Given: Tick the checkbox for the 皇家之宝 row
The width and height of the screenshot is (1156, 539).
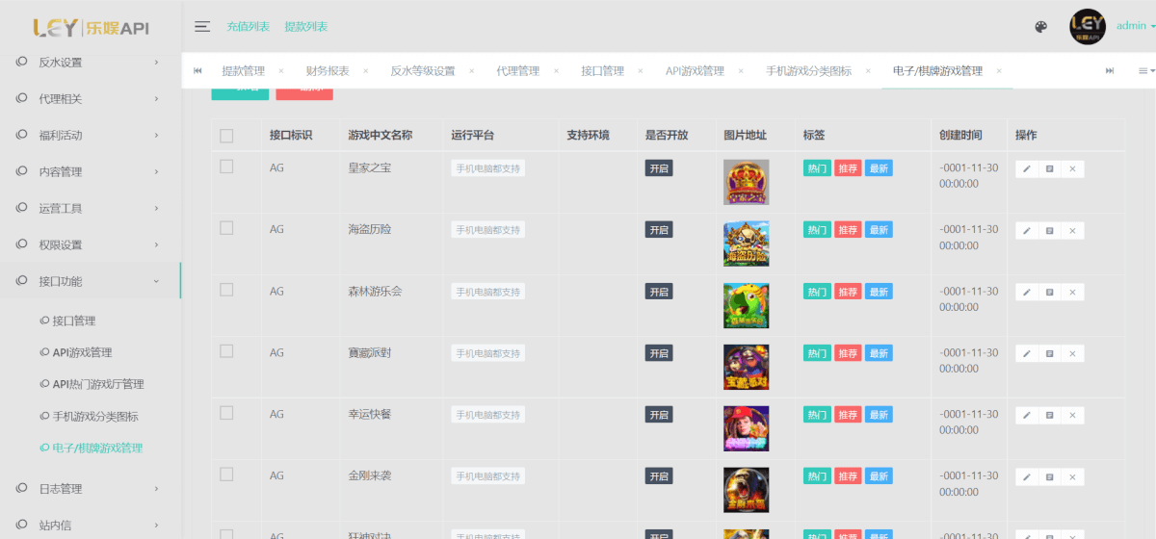Looking at the screenshot, I should pos(226,167).
